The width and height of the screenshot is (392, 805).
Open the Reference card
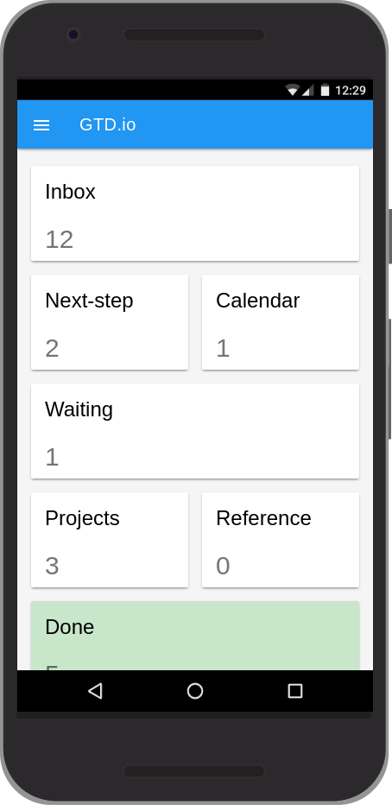pos(281,540)
